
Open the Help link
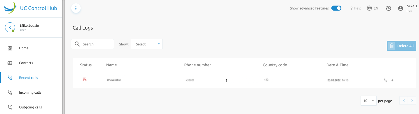point(356,8)
